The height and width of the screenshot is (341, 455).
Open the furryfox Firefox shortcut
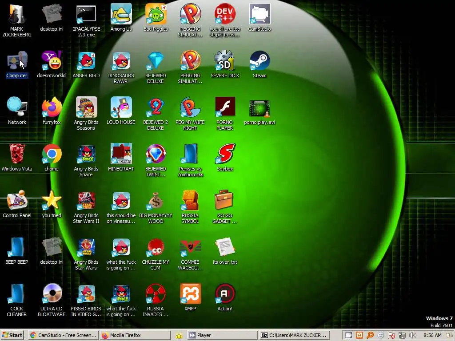pos(52,111)
